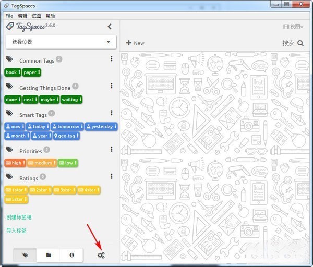Click the 创建标签组 link
This screenshot has width=313, height=267.
pos(19,217)
